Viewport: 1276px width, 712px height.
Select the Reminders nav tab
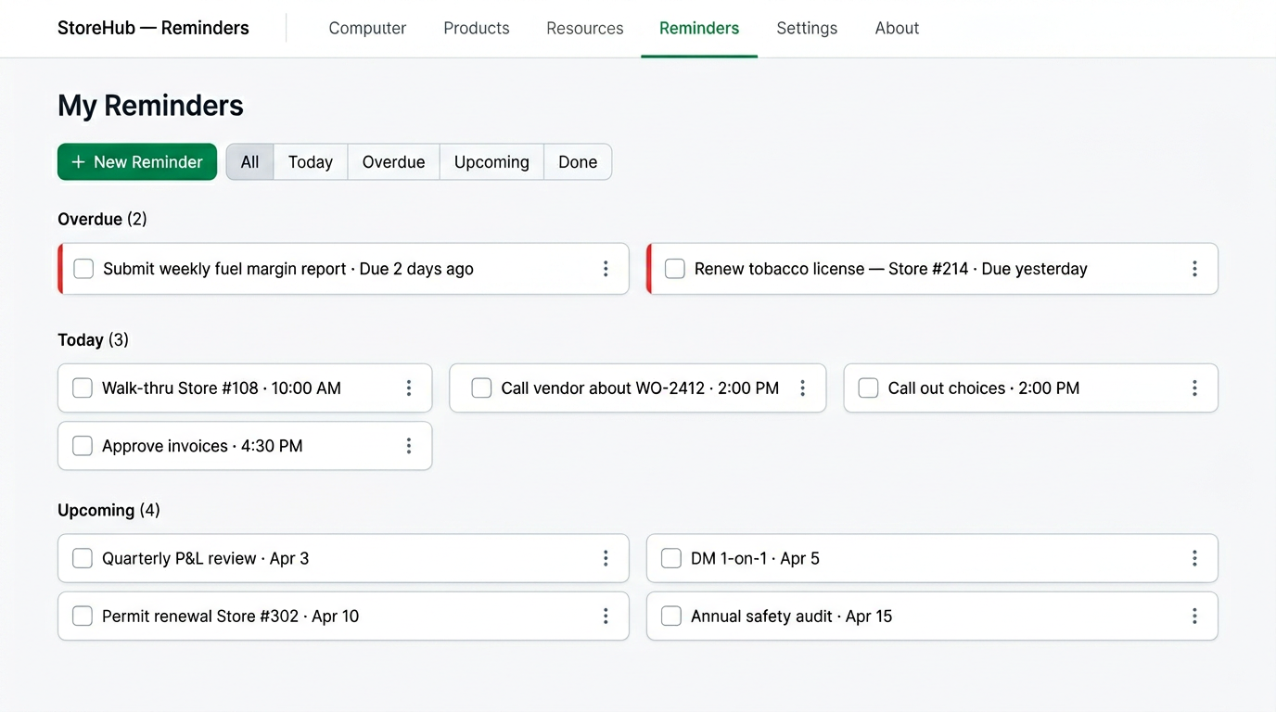click(699, 28)
